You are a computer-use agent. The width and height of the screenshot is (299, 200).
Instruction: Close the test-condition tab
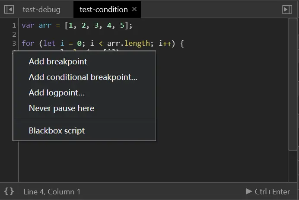[134, 9]
